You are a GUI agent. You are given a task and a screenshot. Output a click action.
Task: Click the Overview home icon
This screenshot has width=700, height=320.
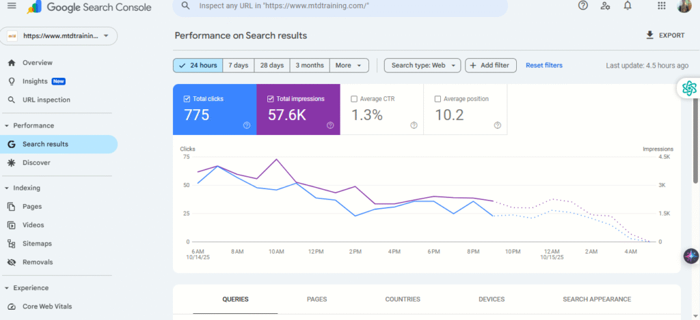coord(12,63)
